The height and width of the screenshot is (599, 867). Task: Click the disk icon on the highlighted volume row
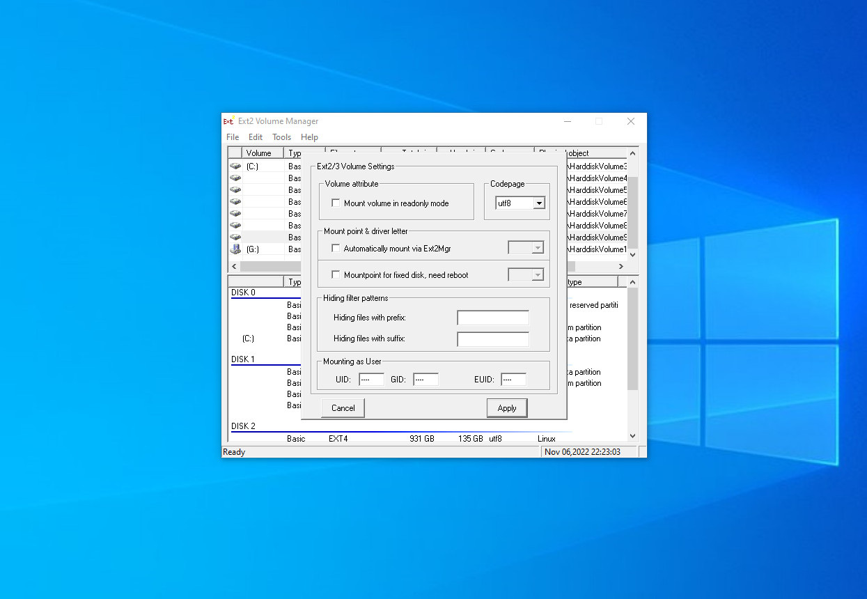[235, 237]
